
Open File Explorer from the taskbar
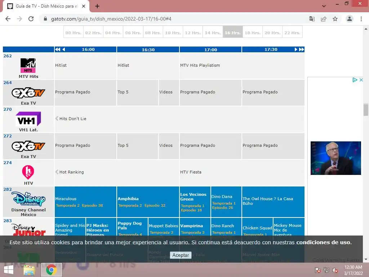29,270
